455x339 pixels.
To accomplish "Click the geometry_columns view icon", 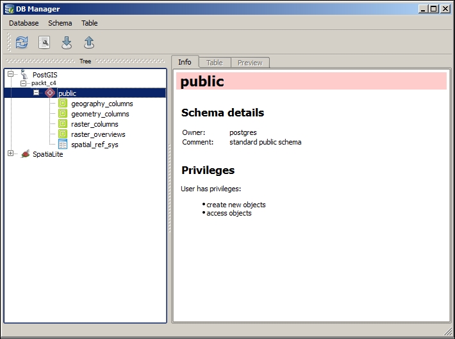I will coord(63,113).
